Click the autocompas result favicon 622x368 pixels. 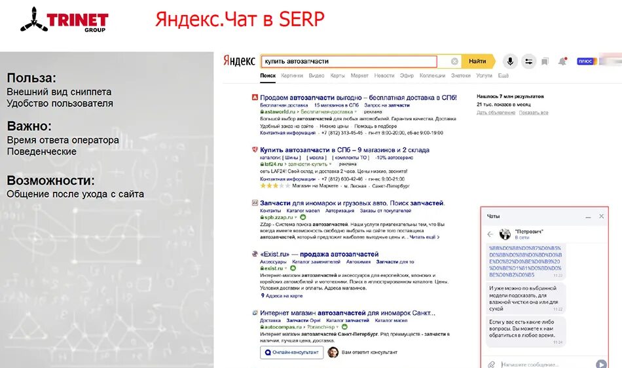255,312
